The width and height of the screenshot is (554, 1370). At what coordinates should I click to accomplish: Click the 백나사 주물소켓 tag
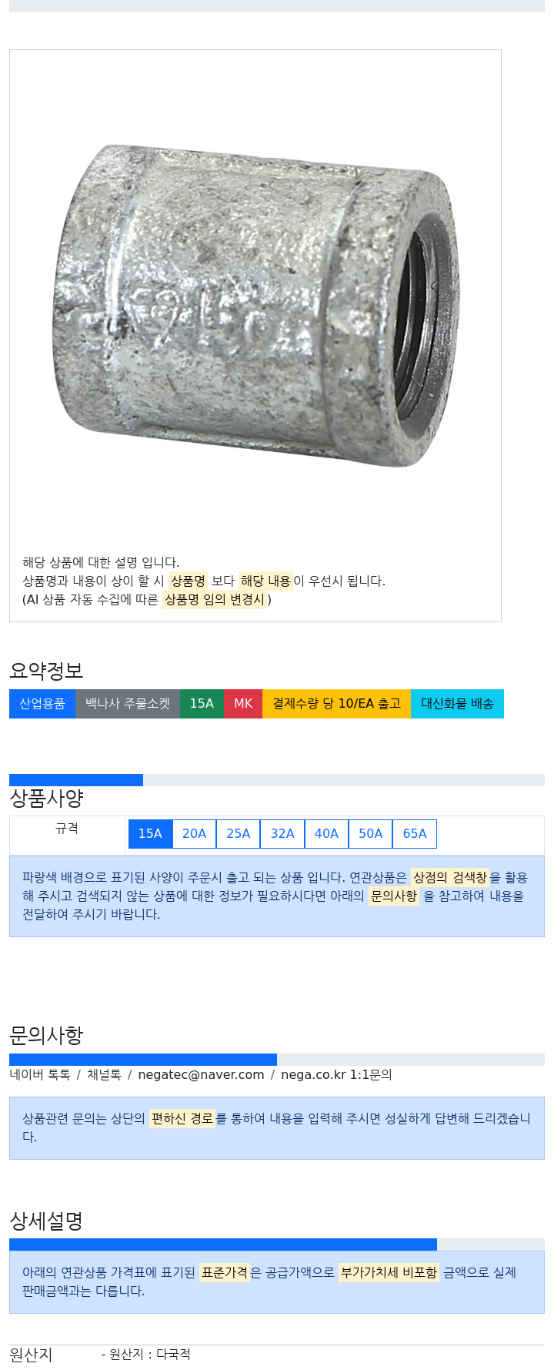pyautogui.click(x=128, y=704)
